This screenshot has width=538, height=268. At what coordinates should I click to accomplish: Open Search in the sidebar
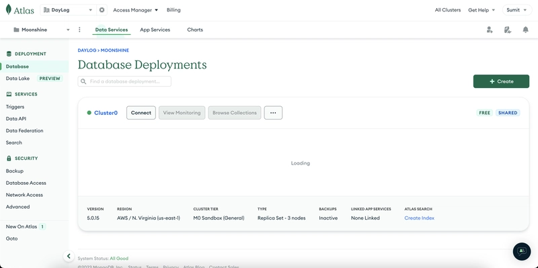pyautogui.click(x=13, y=142)
